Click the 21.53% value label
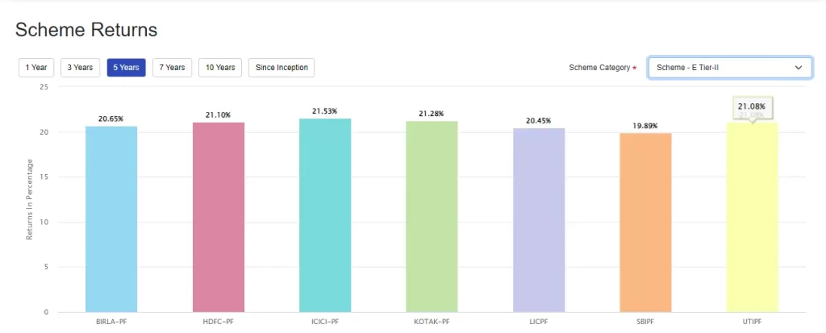Screen dimensions: 826x333 (325, 111)
